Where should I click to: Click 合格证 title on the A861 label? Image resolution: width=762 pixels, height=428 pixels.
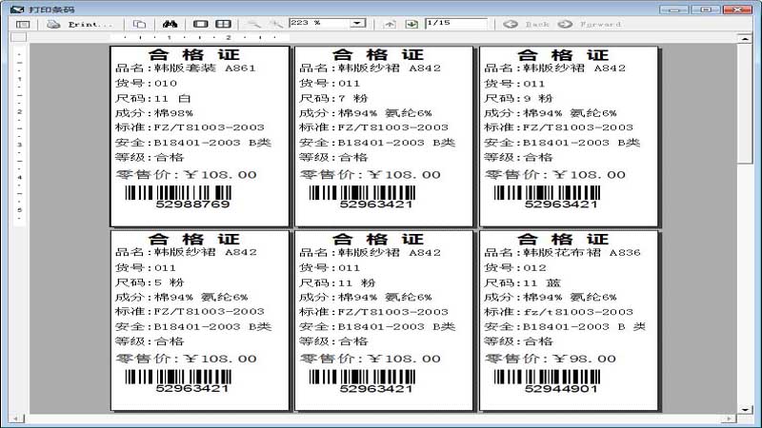point(194,54)
